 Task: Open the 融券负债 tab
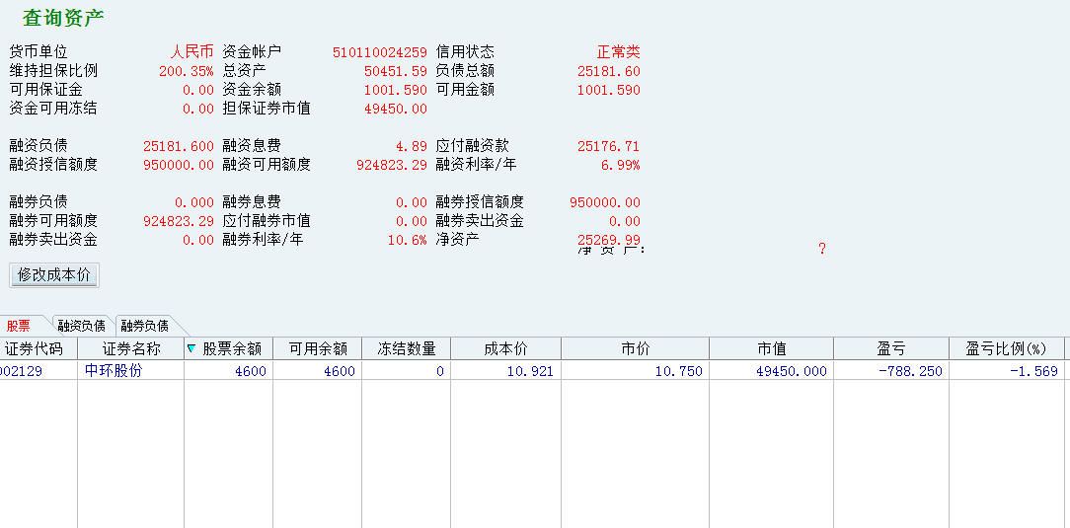145,326
